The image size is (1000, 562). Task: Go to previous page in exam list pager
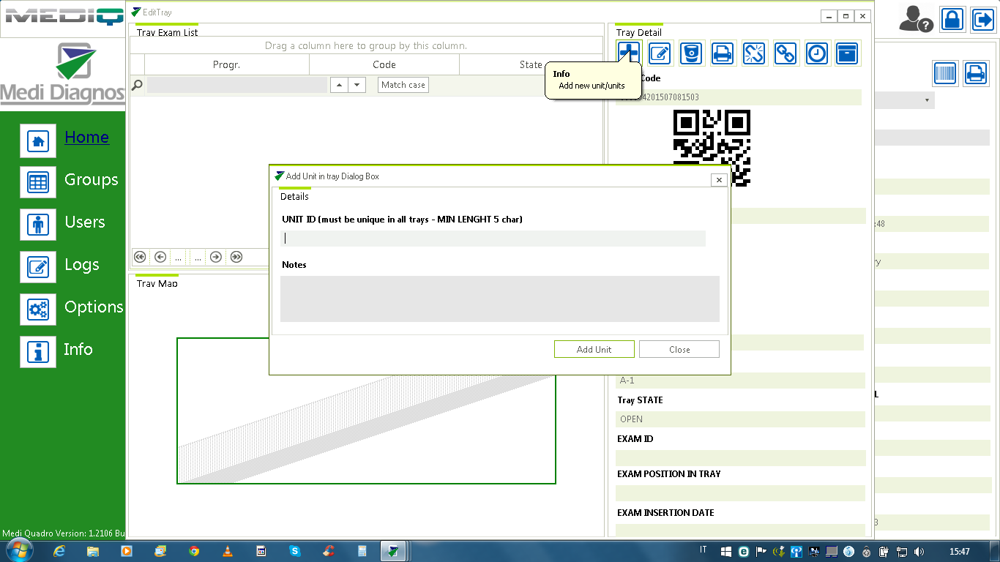tap(160, 257)
